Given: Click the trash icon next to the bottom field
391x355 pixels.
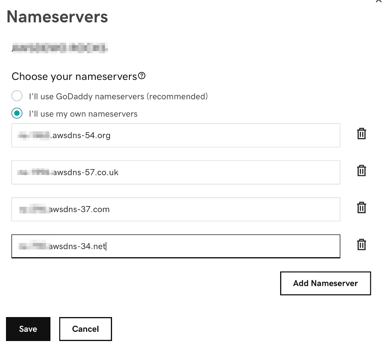Looking at the screenshot, I should click(361, 245).
